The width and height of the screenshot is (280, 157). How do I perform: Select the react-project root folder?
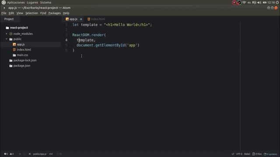[19, 28]
